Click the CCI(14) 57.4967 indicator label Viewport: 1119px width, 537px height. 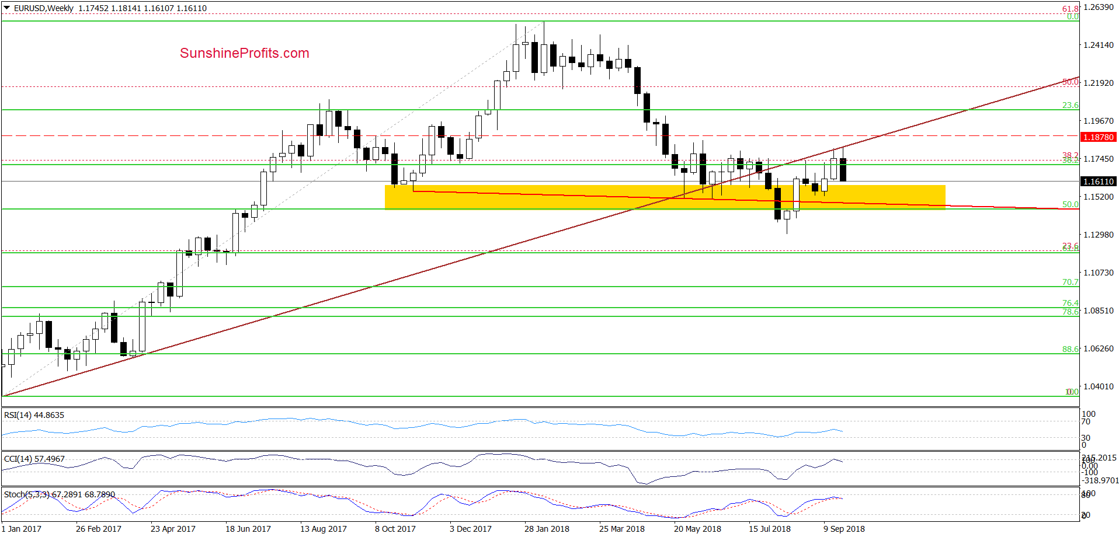point(34,459)
